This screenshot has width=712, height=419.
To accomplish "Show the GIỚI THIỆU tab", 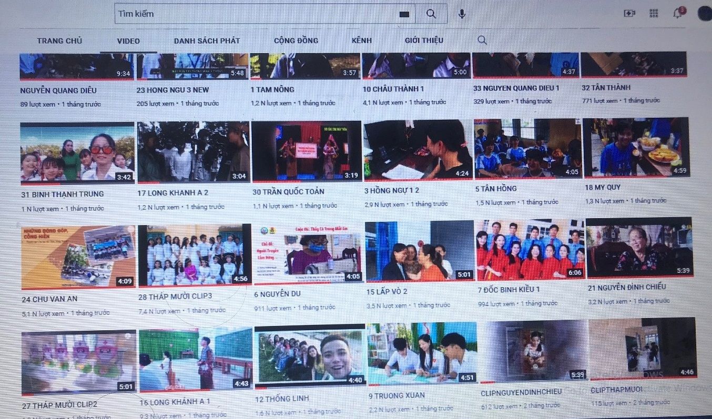I will [424, 40].
